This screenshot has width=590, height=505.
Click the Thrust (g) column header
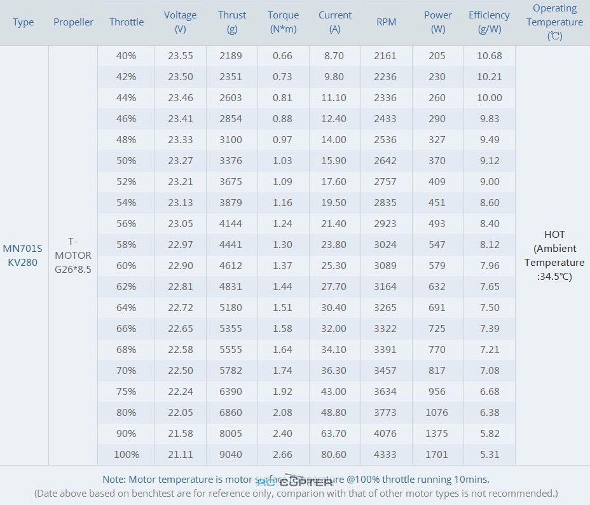(x=231, y=22)
